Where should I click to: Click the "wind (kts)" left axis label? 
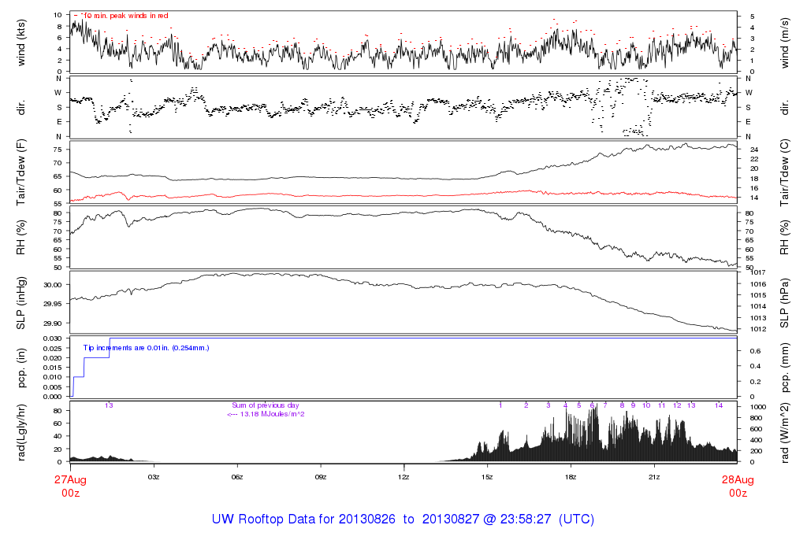(21, 43)
